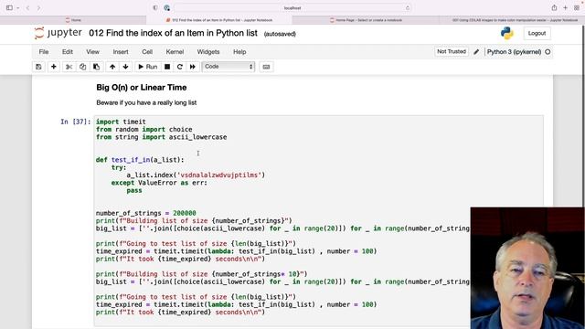Click the first 'It took {time_expired}' print line

pyautogui.click(x=180, y=259)
